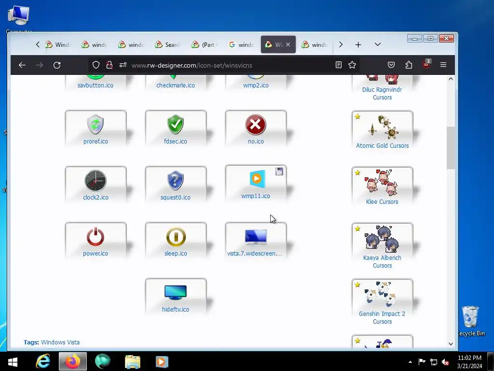Open the wmp11.ico media player icon
Viewport: 494px width, 371px height.
click(257, 179)
